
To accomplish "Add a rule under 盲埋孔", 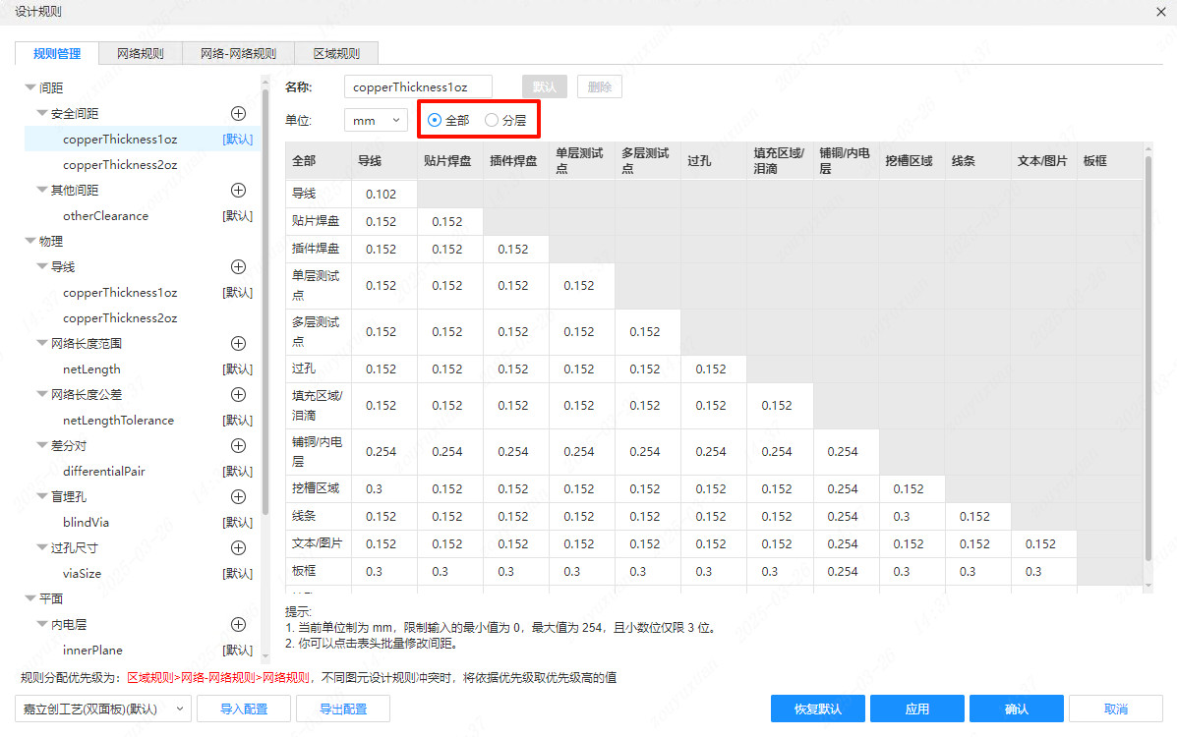I will (x=238, y=496).
